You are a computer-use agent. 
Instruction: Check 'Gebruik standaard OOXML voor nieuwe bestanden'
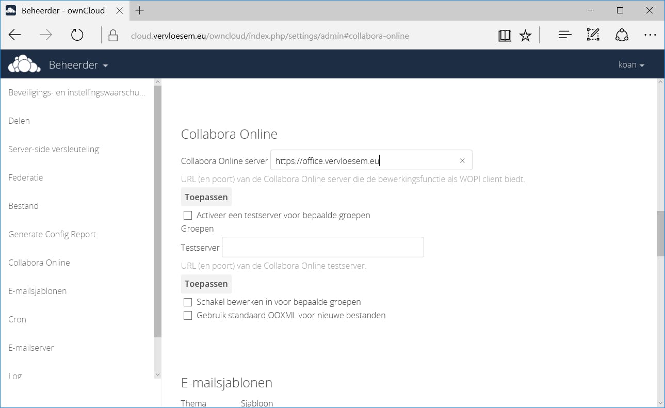188,315
